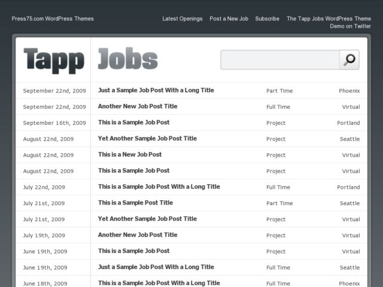Screen dimensions: 383x287
Task: Open the July 22nd Portland job post
Action: (159, 187)
